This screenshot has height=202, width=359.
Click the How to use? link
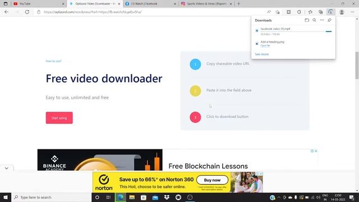tap(54, 61)
